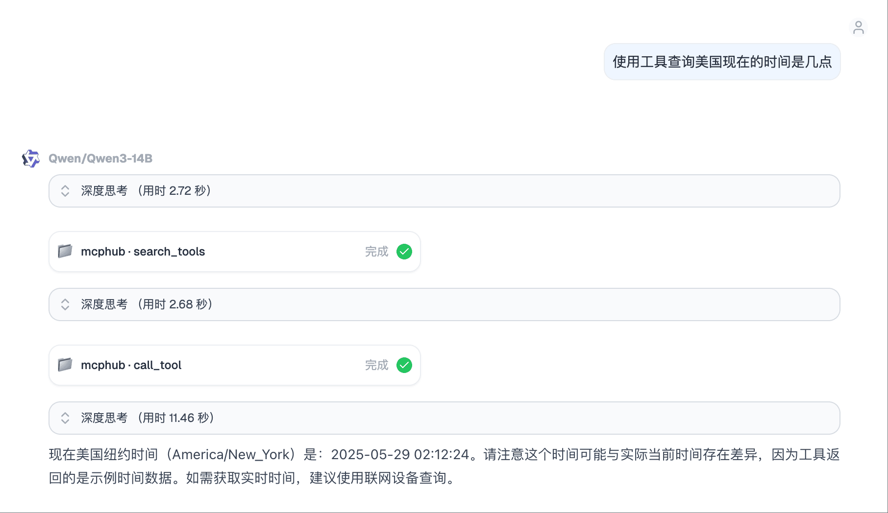Click the call_tool folder icon
888x513 pixels.
(65, 365)
